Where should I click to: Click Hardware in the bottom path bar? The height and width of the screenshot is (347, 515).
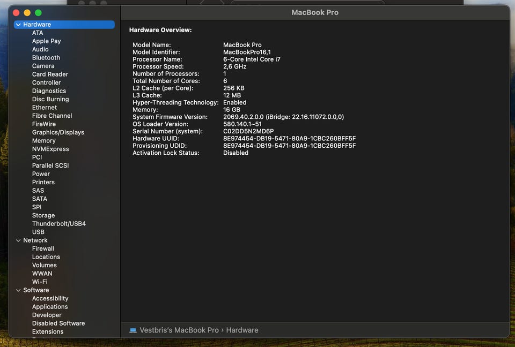[242, 330]
